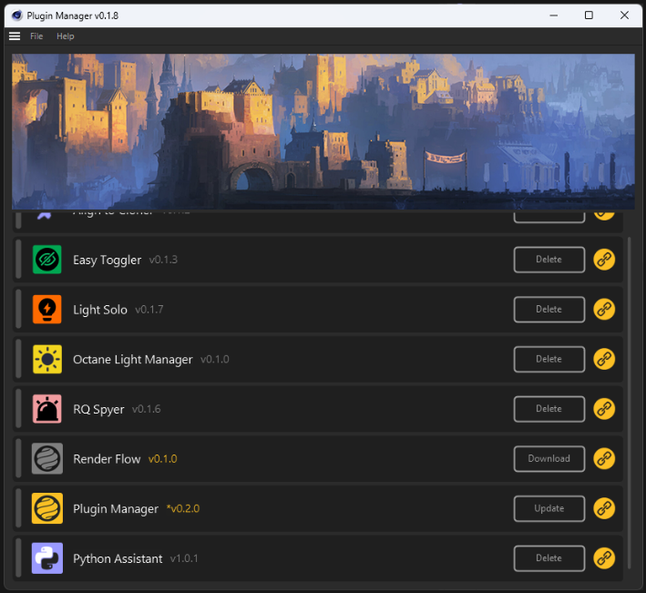Screen dimensions: 646x593
Task: Open the Render Flow link icon
Action: 604,459
